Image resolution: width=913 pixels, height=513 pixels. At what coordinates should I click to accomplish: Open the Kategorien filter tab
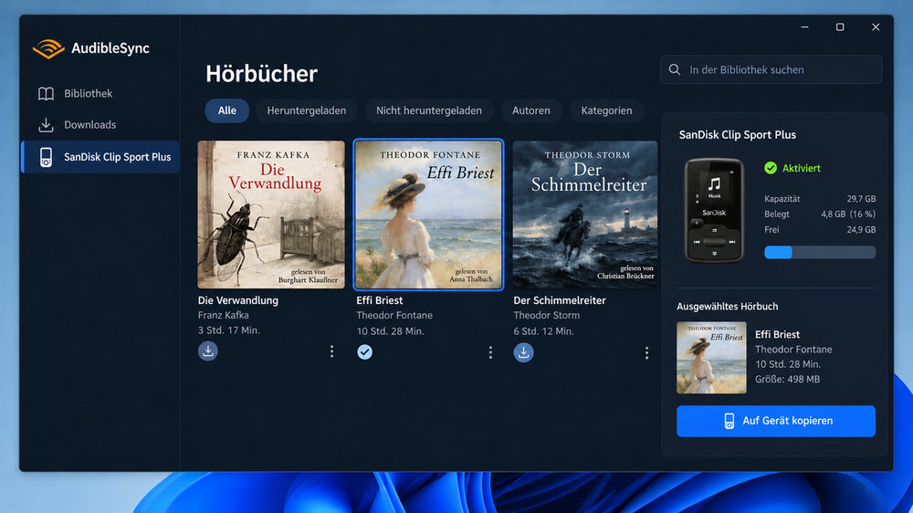click(x=606, y=110)
